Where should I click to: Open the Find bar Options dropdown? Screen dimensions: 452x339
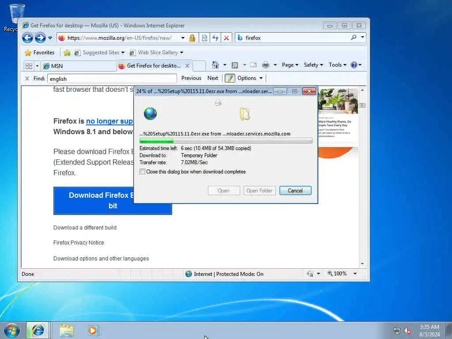pos(250,78)
